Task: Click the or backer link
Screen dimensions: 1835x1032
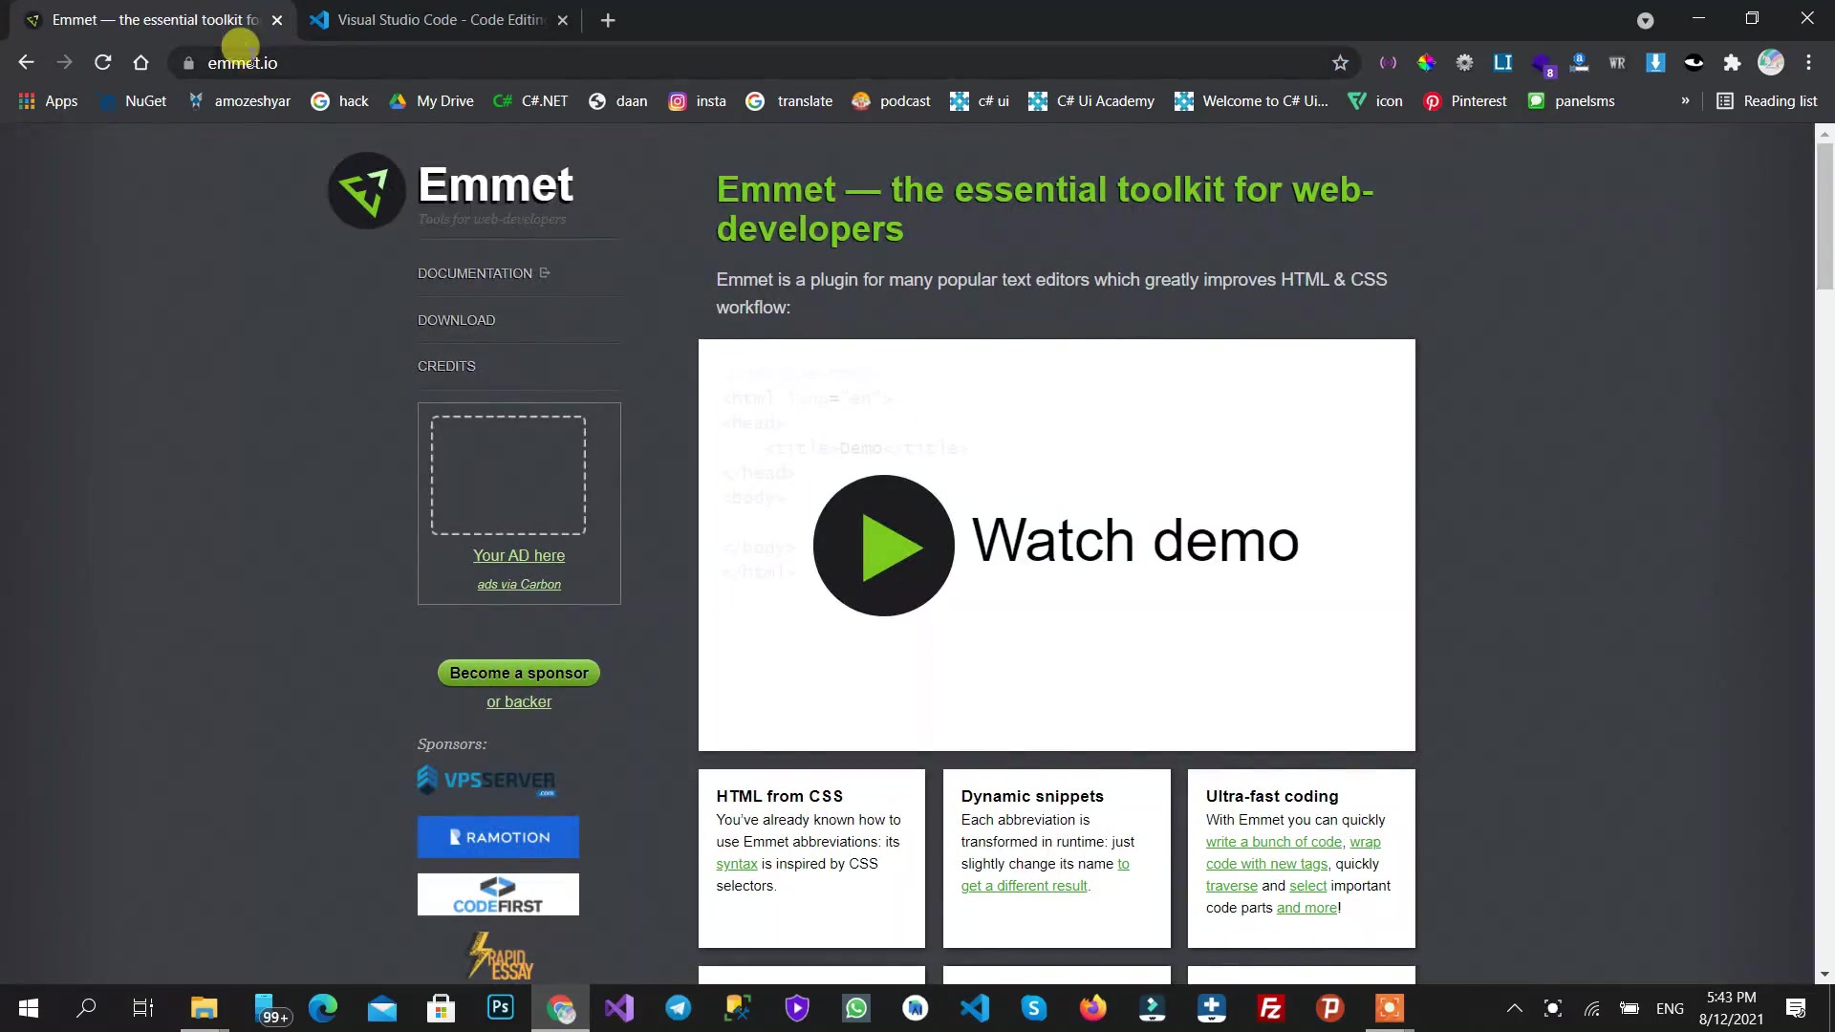Action: (x=519, y=701)
